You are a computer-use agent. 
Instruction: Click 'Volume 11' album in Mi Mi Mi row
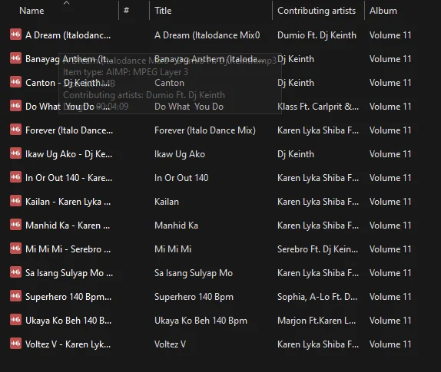click(390, 249)
